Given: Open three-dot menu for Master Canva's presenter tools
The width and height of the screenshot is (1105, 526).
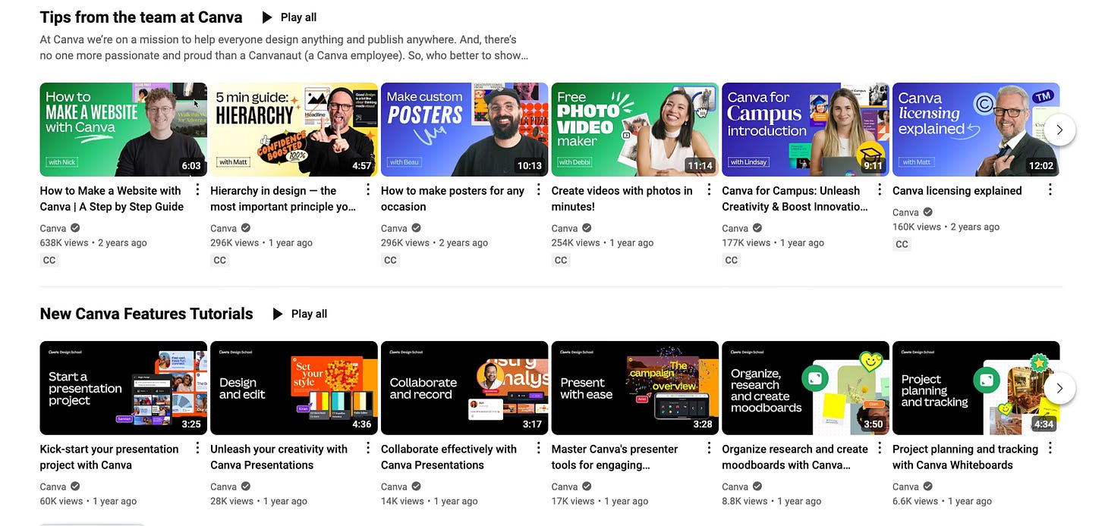Looking at the screenshot, I should point(709,448).
